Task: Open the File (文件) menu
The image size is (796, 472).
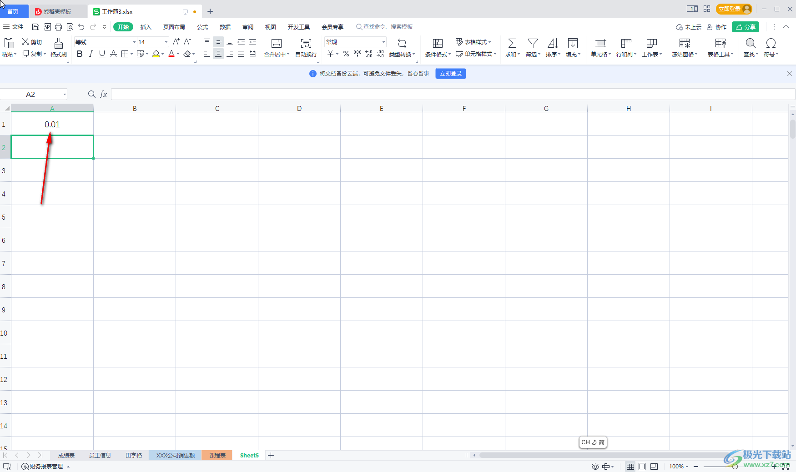Action: coord(13,27)
